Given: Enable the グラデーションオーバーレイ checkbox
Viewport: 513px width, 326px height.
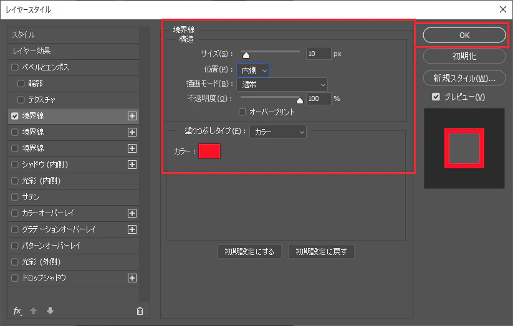Looking at the screenshot, I should pos(15,229).
